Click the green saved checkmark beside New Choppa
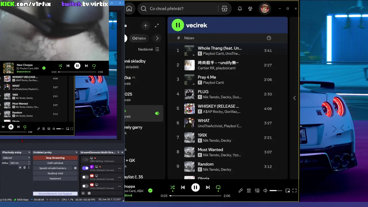 (x=150, y=190)
